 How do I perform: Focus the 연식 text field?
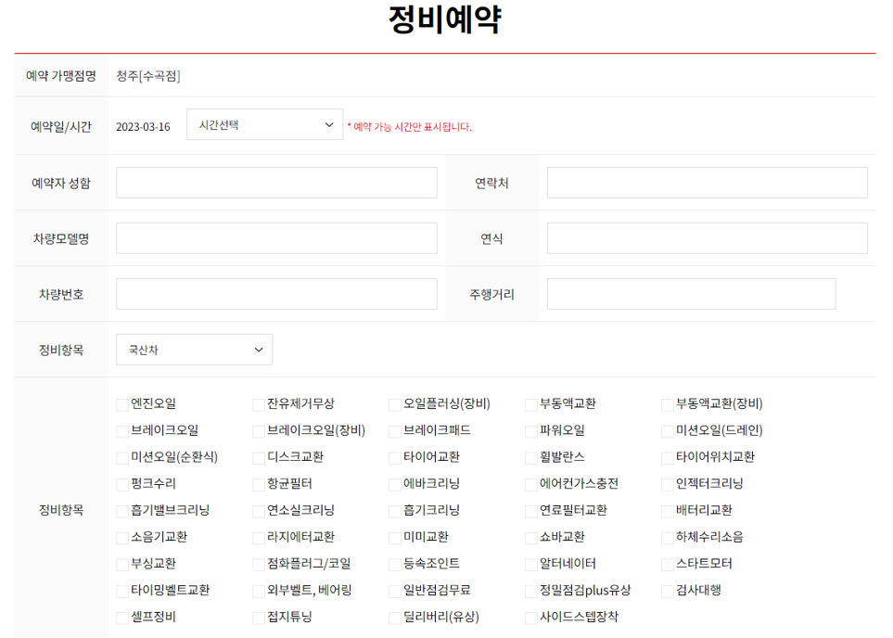708,238
